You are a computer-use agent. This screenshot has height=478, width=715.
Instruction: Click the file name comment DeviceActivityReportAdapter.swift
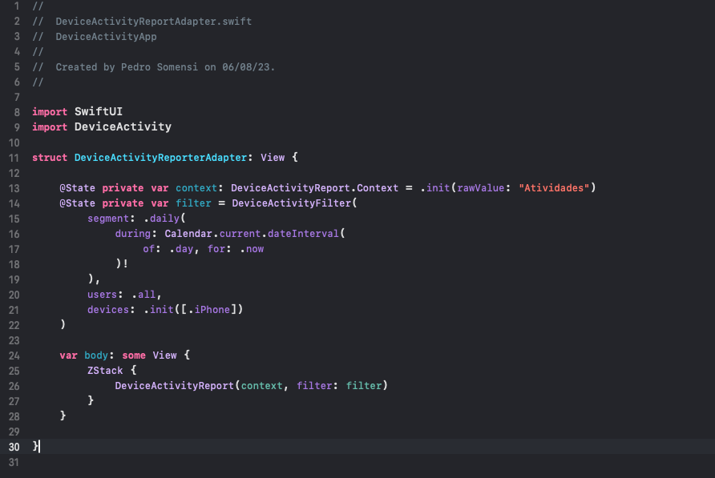coord(153,22)
